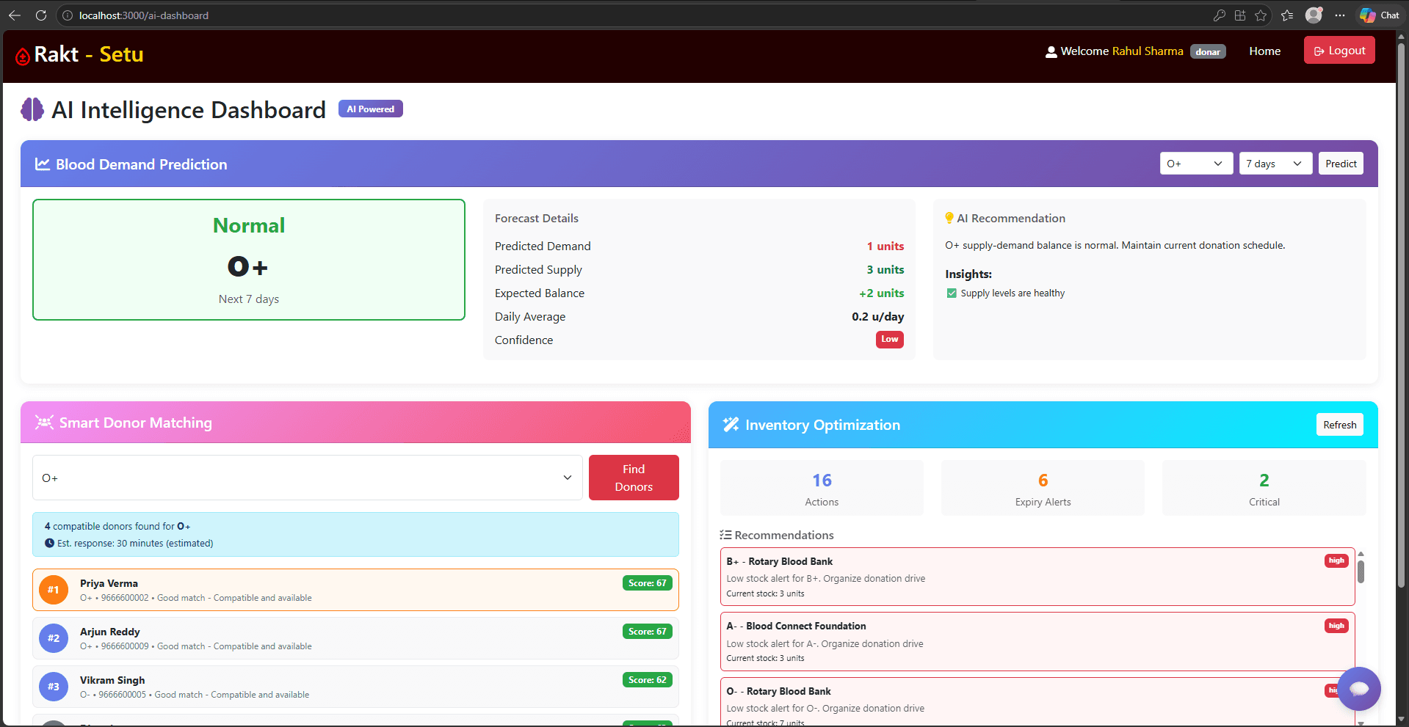Reload the page with the refresh icon
Image resolution: width=1409 pixels, height=727 pixels.
pos(41,15)
